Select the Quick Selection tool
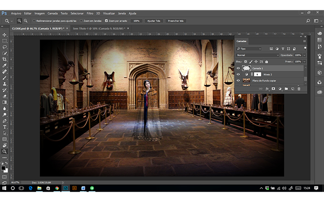The image size is (324, 202). [x=4, y=53]
